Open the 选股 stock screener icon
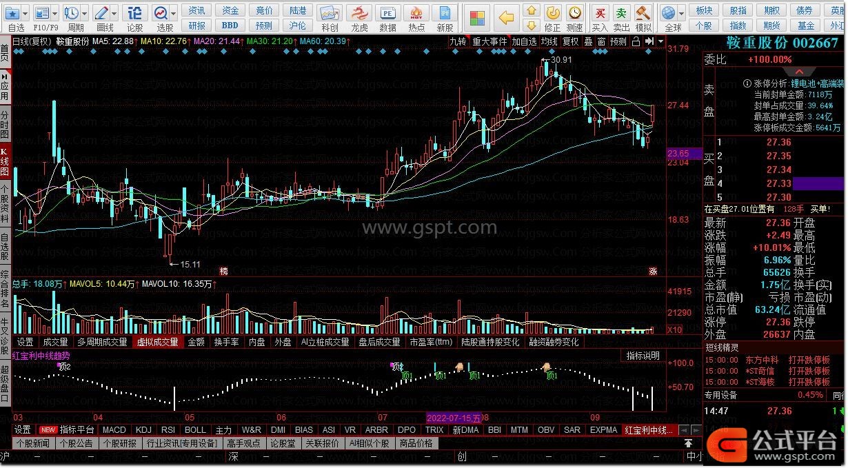Image resolution: width=848 pixels, height=468 pixels. coord(161,12)
